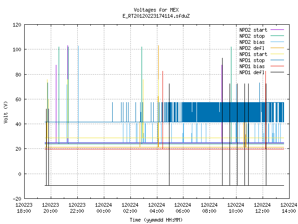Click the yellow NPD1 start legend line
Screen dimensions: 298x224
pos(278,54)
